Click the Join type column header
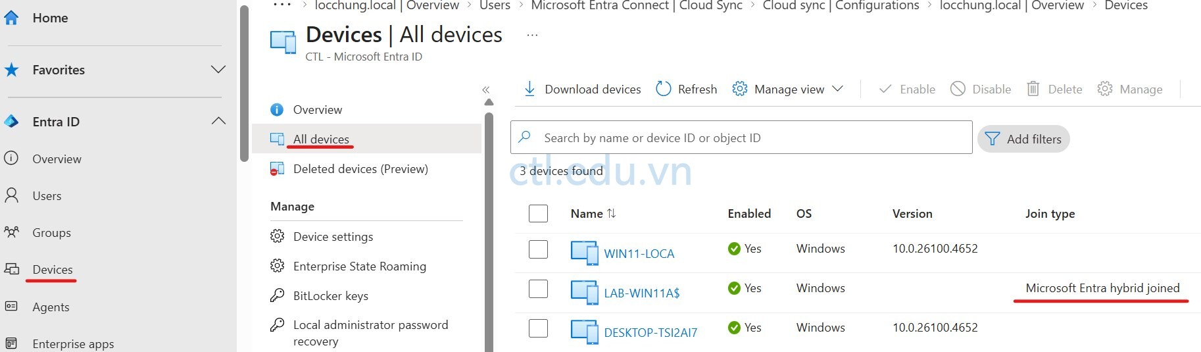1201x352 pixels. (x=1050, y=213)
